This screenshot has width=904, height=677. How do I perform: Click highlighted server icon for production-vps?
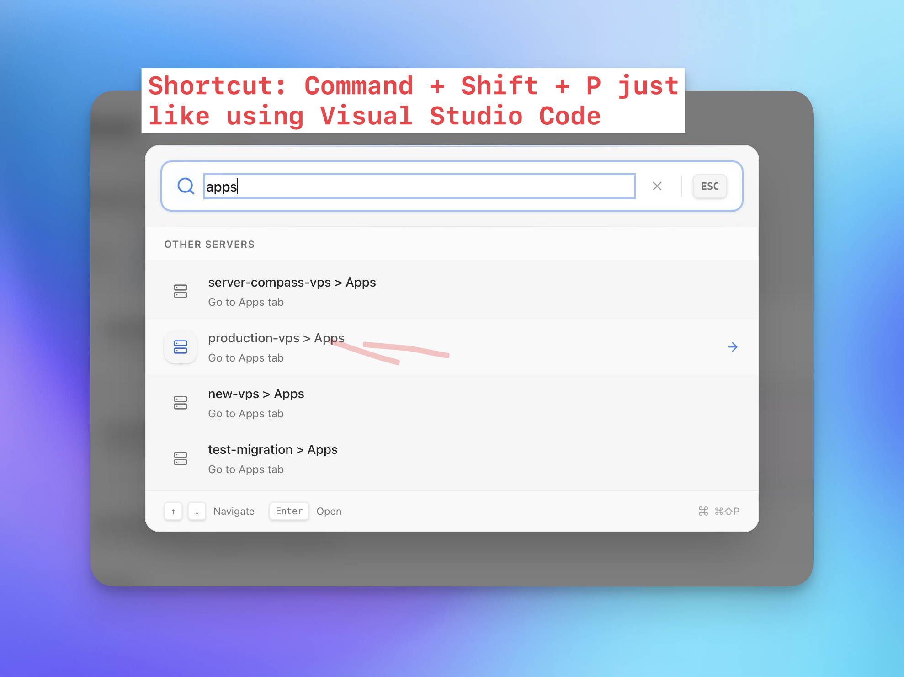181,347
